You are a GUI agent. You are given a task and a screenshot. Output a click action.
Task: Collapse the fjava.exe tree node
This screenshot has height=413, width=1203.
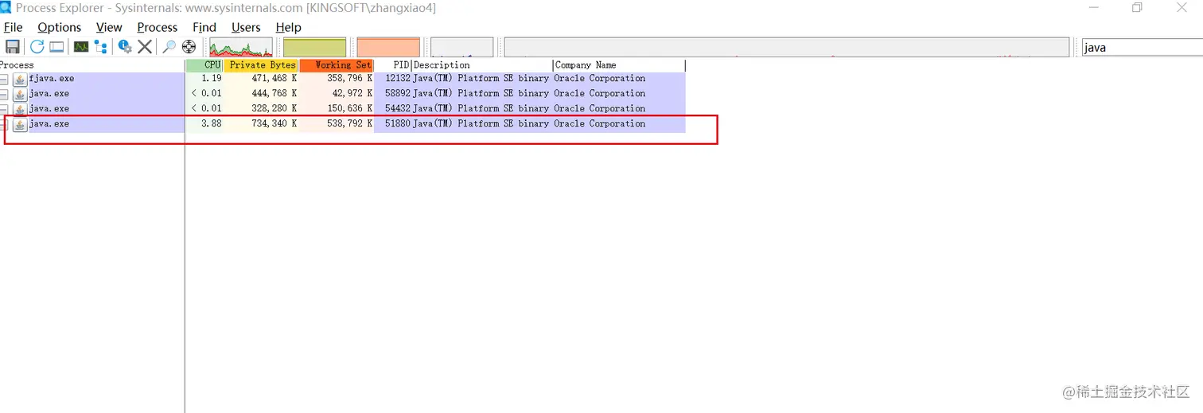click(4, 79)
